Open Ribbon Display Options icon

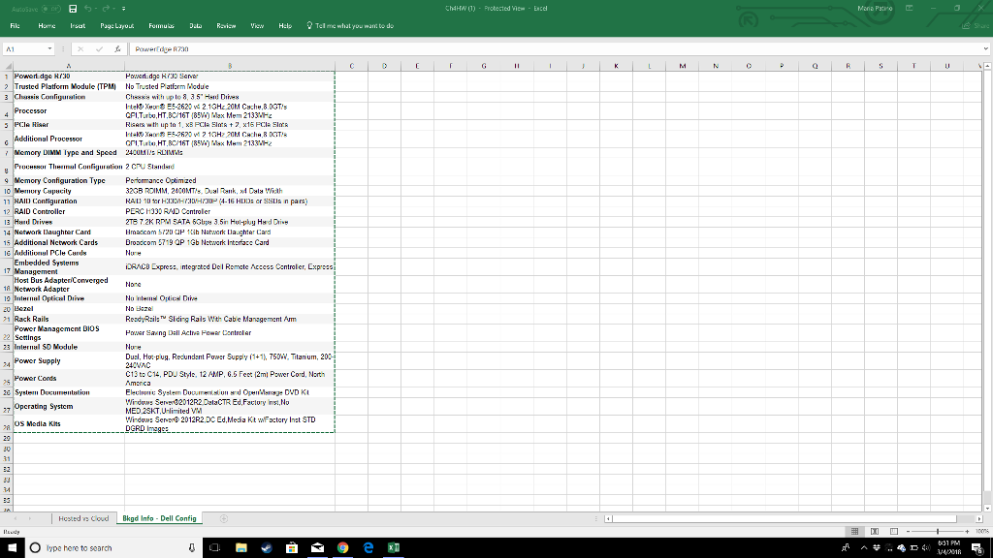[910, 8]
